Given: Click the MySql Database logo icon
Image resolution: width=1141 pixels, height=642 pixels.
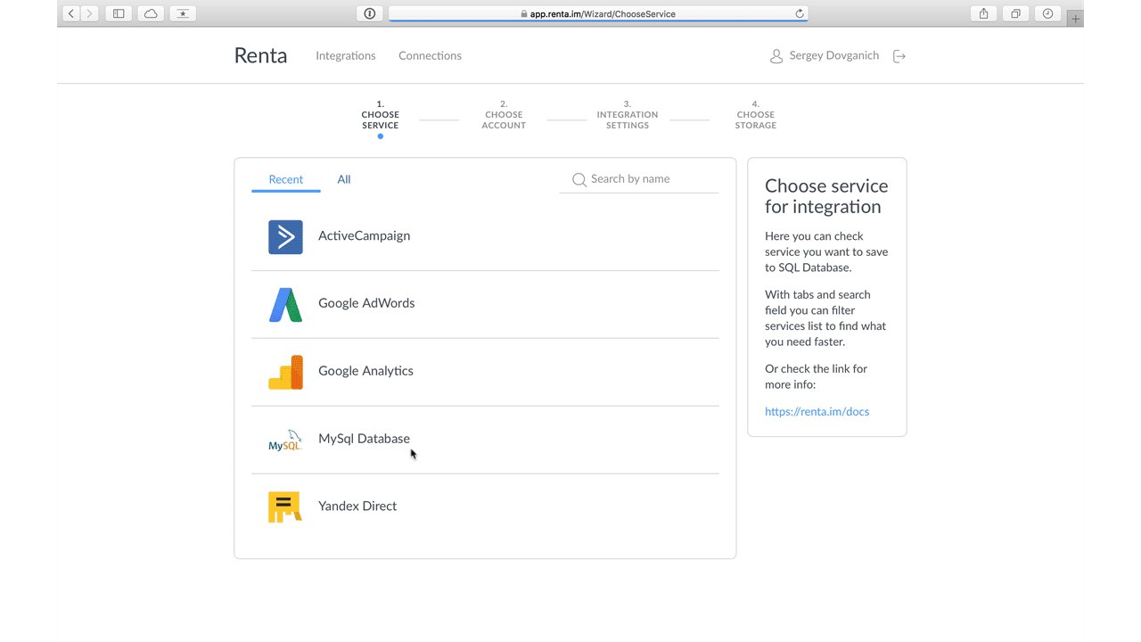Looking at the screenshot, I should click(285, 440).
